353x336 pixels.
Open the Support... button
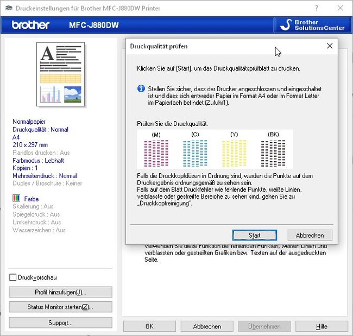pos(61,323)
